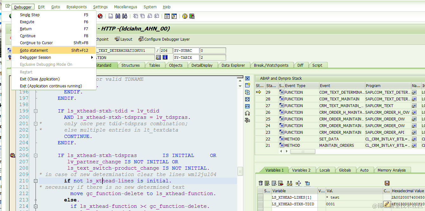Close the tool with the X icon
The height and width of the screenshot is (211, 425).
pos(247,78)
